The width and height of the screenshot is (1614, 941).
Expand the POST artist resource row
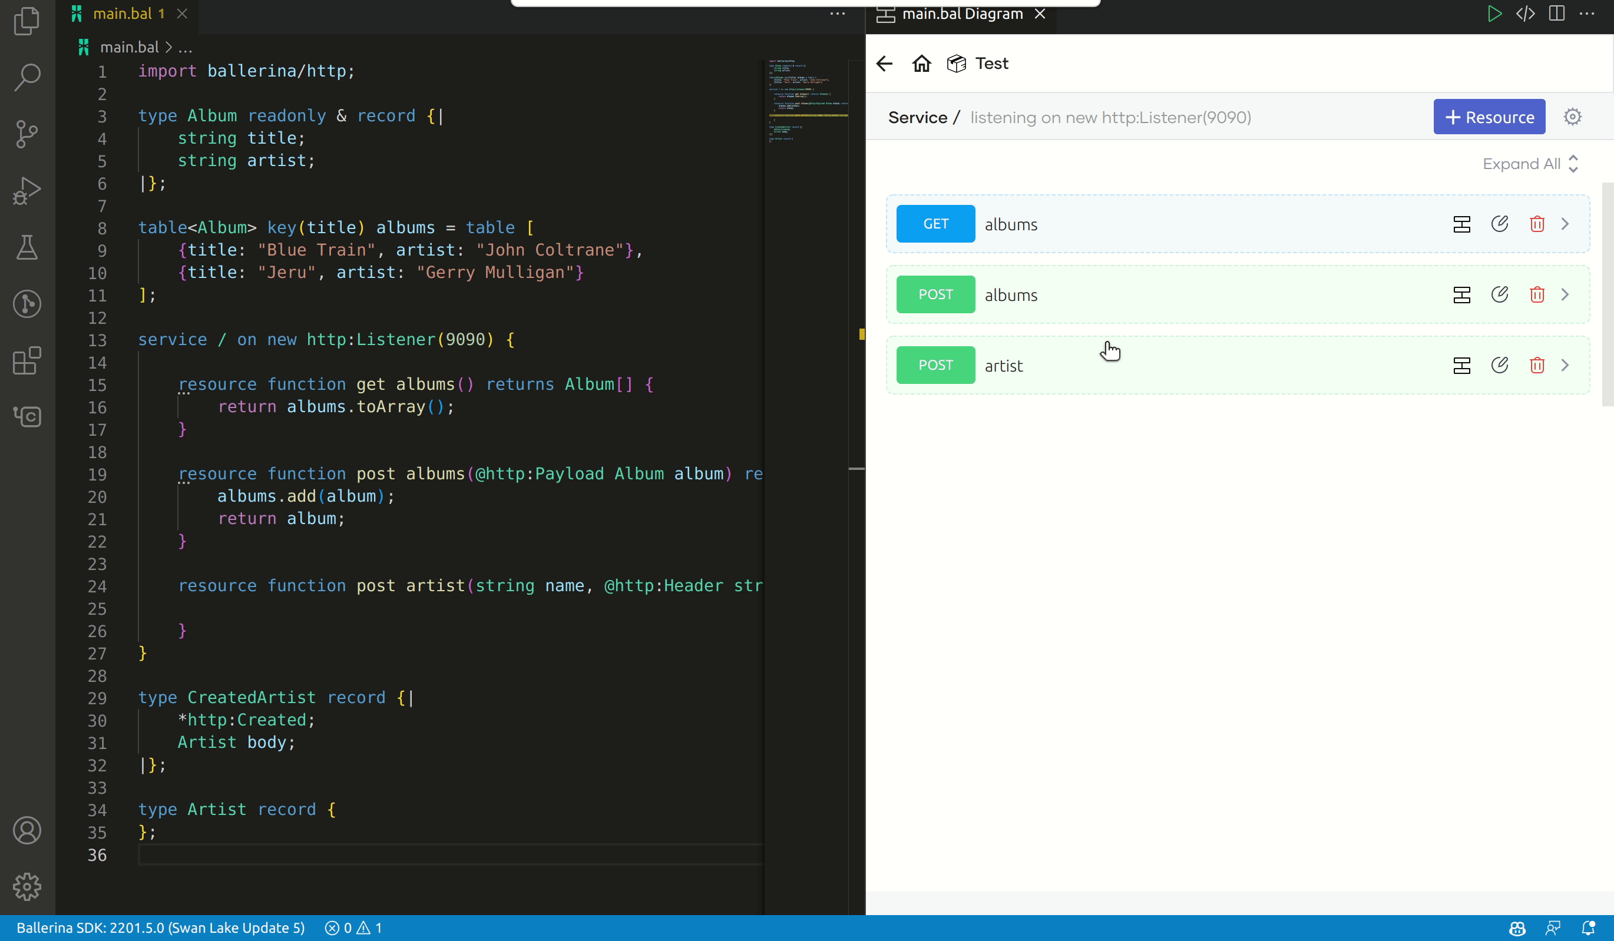point(1565,365)
